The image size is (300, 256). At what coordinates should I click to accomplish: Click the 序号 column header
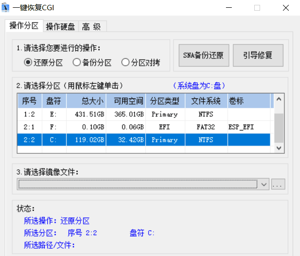(30, 101)
